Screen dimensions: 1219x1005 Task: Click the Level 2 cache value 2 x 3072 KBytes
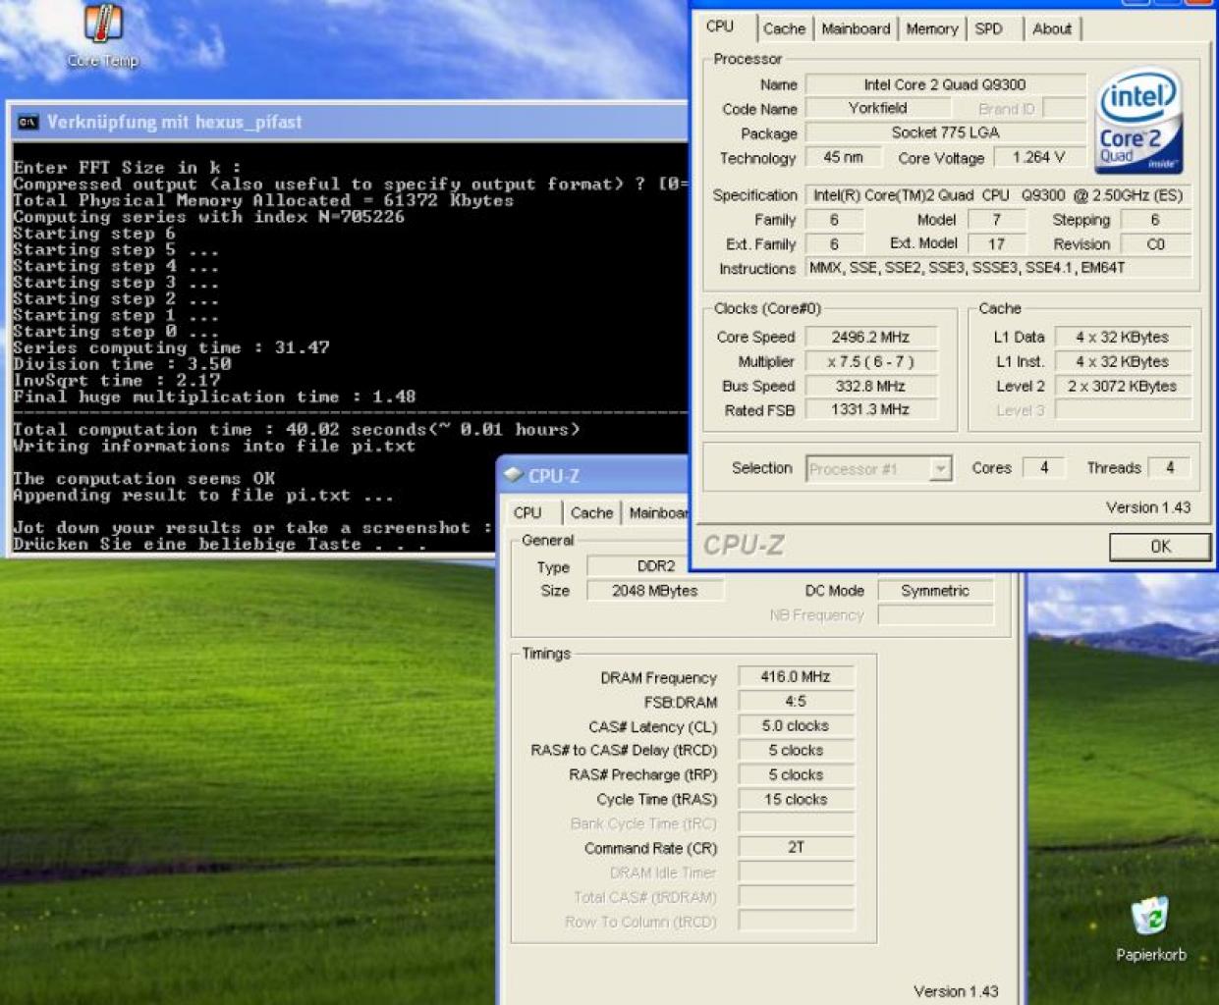point(1122,386)
